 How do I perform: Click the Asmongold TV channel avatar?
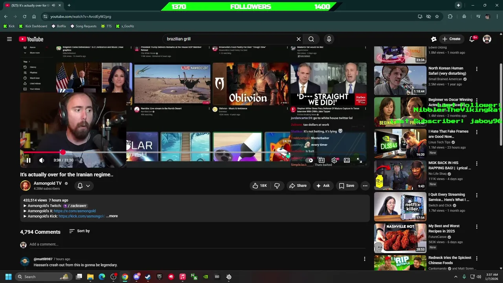tap(25, 186)
